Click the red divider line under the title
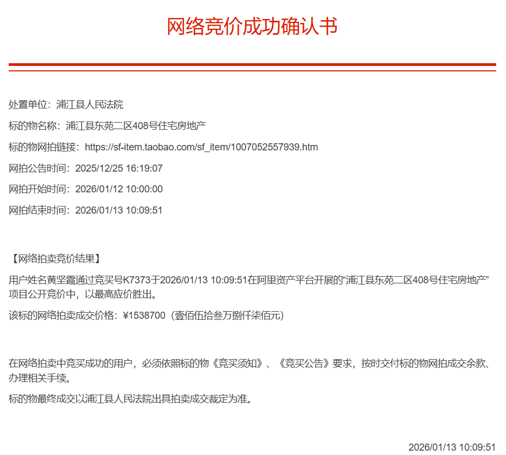The image size is (506, 455). pos(252,65)
